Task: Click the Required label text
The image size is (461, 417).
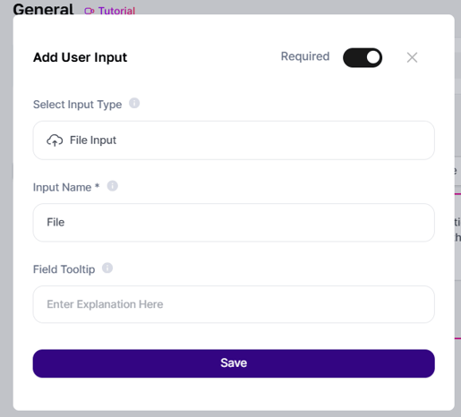Action: coord(305,56)
